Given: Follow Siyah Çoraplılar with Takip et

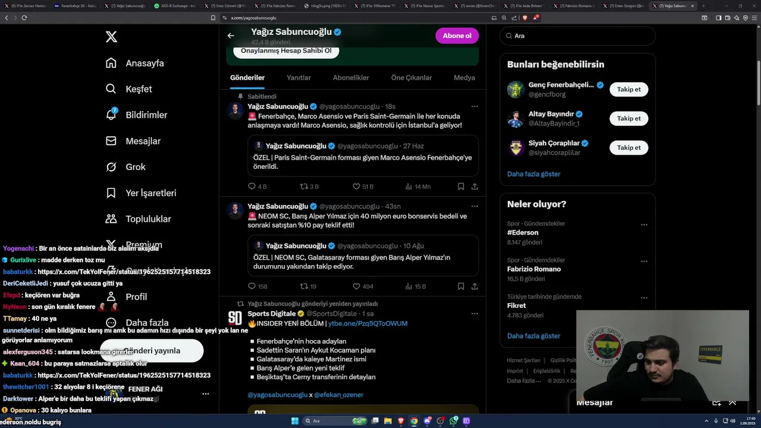Looking at the screenshot, I should tap(629, 147).
